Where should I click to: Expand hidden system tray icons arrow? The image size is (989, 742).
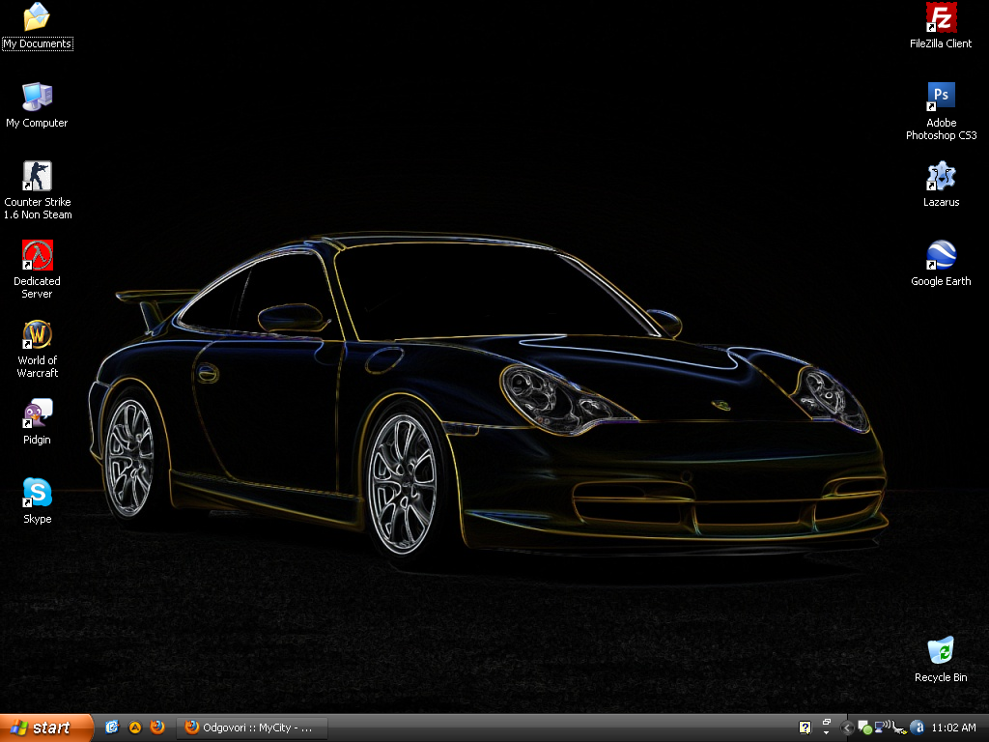[847, 728]
